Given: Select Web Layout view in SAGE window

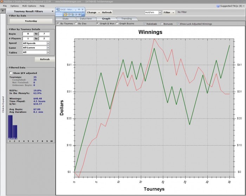Looking at the screenshot, I should pos(72,14).
